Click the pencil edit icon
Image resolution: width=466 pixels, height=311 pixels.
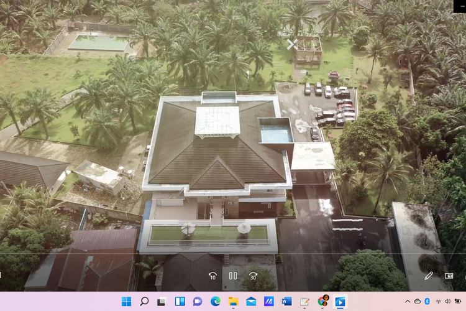(x=429, y=276)
